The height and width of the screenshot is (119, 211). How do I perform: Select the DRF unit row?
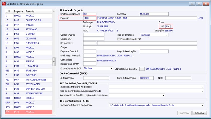coord(29,103)
